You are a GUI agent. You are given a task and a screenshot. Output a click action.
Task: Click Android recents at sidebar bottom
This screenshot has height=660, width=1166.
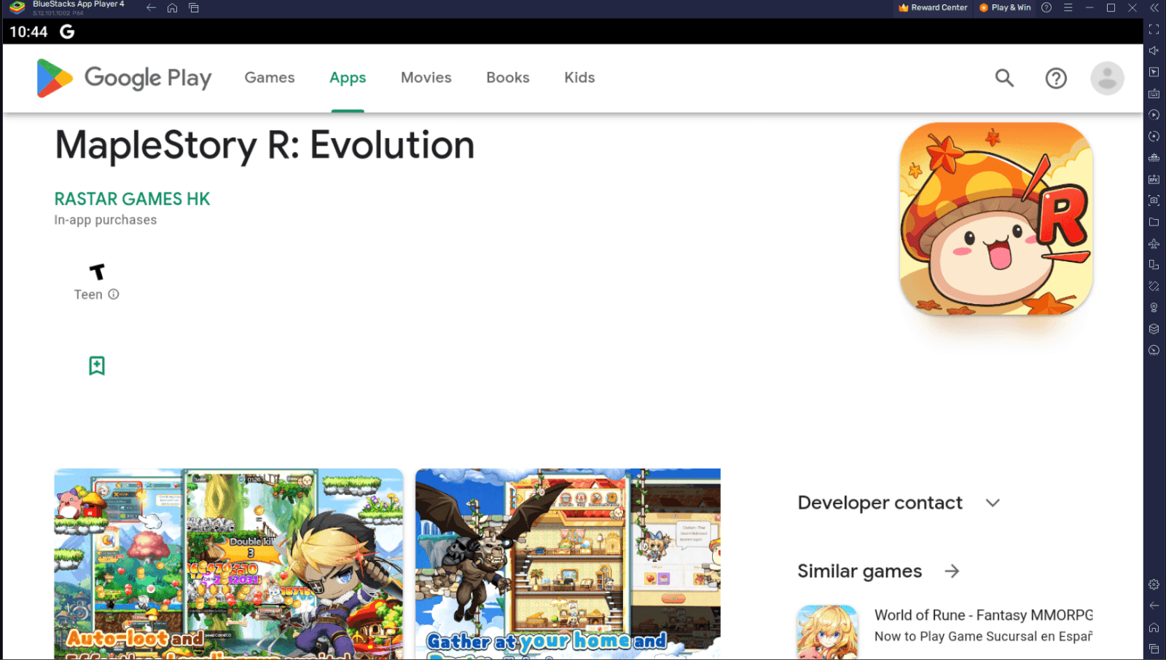pyautogui.click(x=1154, y=648)
